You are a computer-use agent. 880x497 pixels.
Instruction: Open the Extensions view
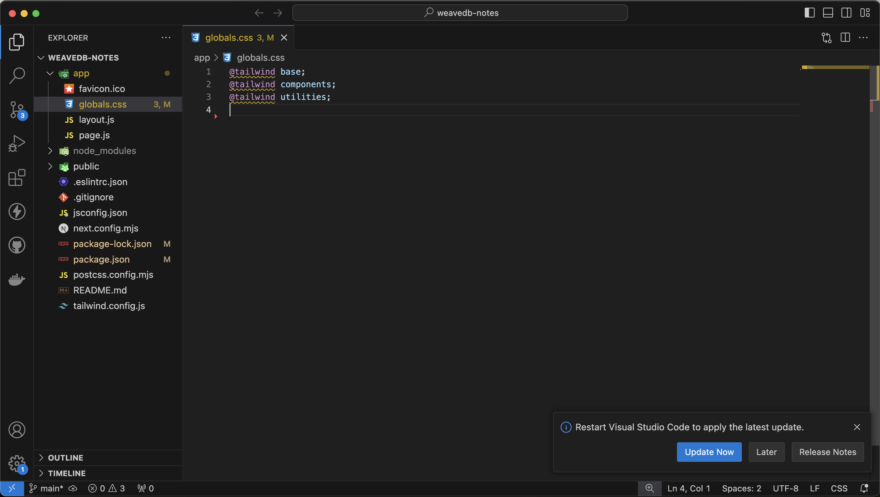(17, 177)
